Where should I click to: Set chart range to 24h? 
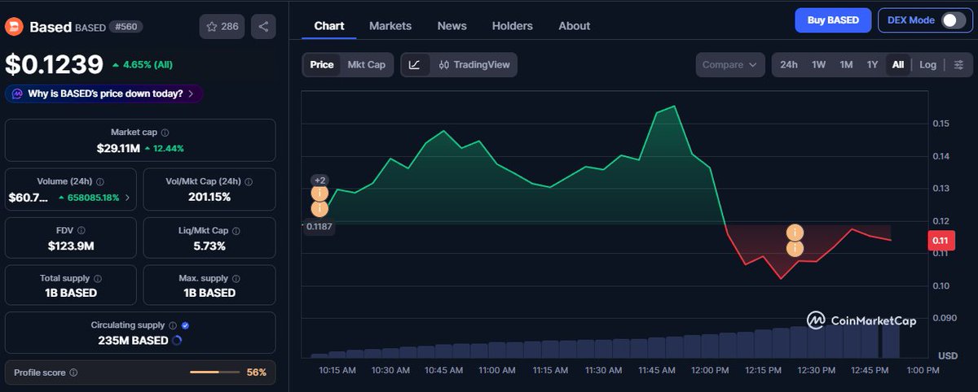coord(789,64)
